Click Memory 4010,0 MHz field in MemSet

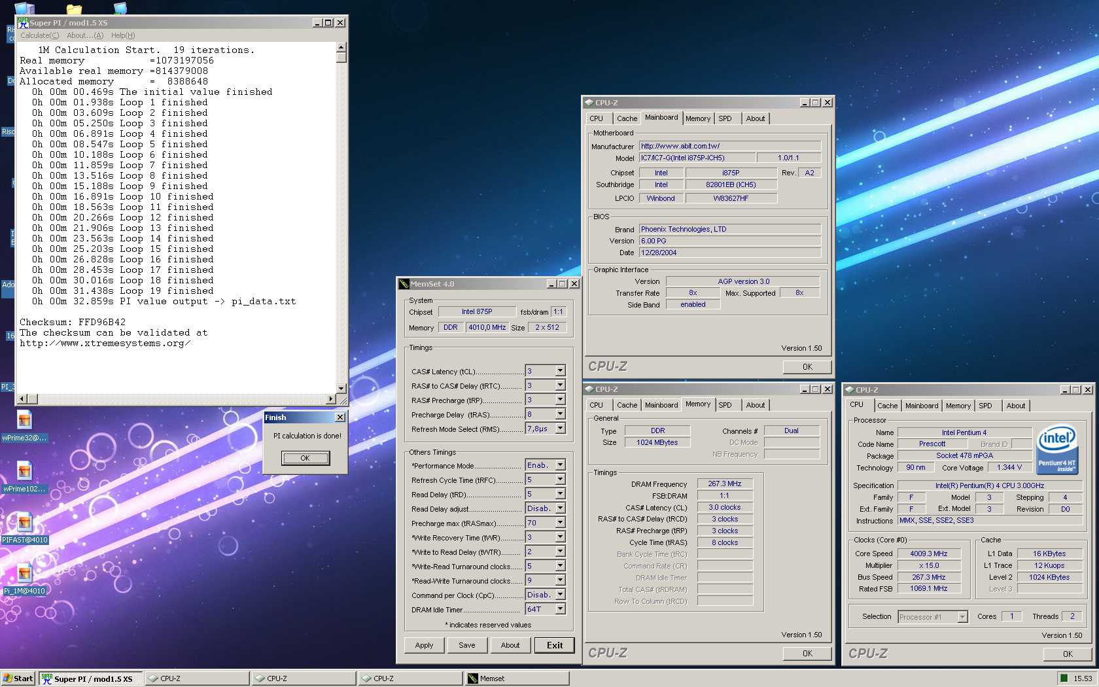click(x=487, y=327)
